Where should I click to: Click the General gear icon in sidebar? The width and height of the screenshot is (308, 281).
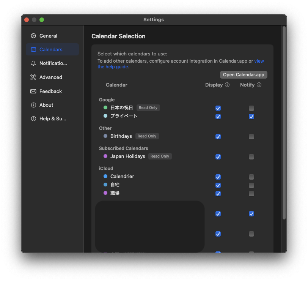point(34,35)
